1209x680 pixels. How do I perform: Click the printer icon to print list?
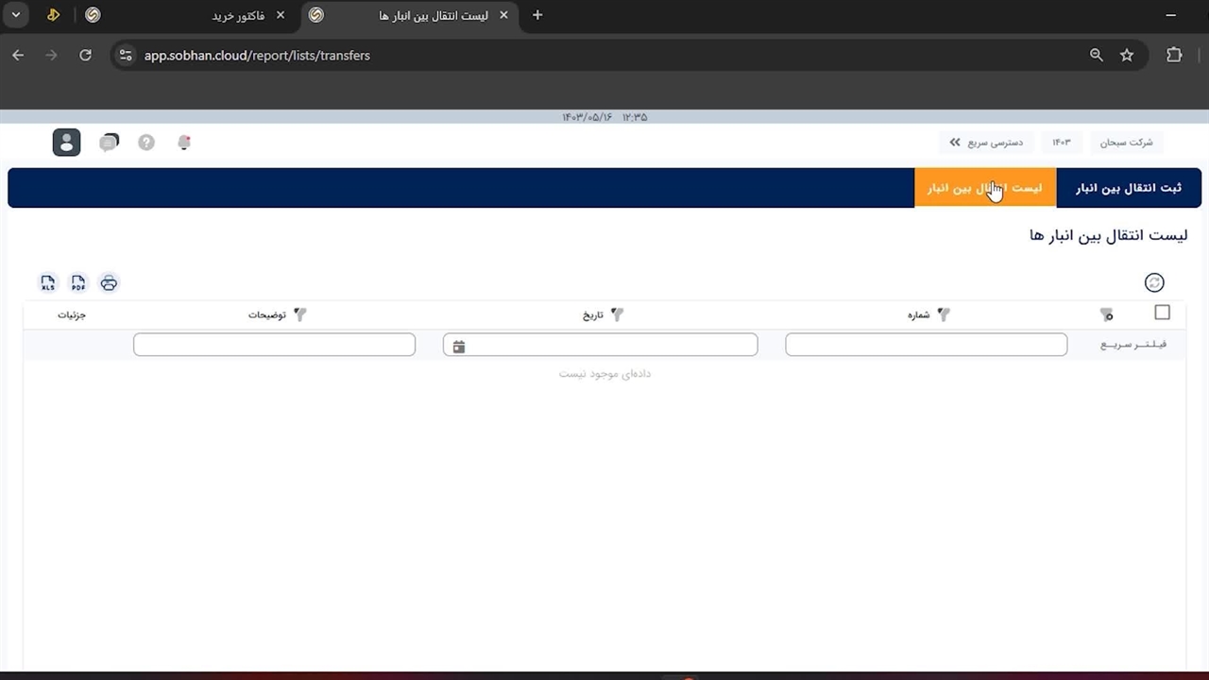click(x=109, y=283)
